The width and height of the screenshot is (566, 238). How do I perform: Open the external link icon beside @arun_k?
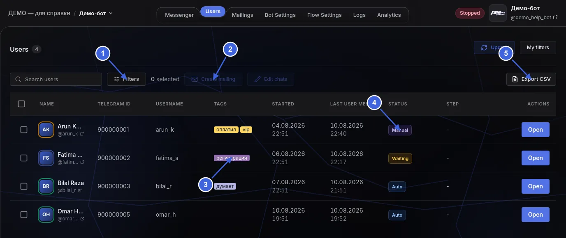pyautogui.click(x=82, y=134)
